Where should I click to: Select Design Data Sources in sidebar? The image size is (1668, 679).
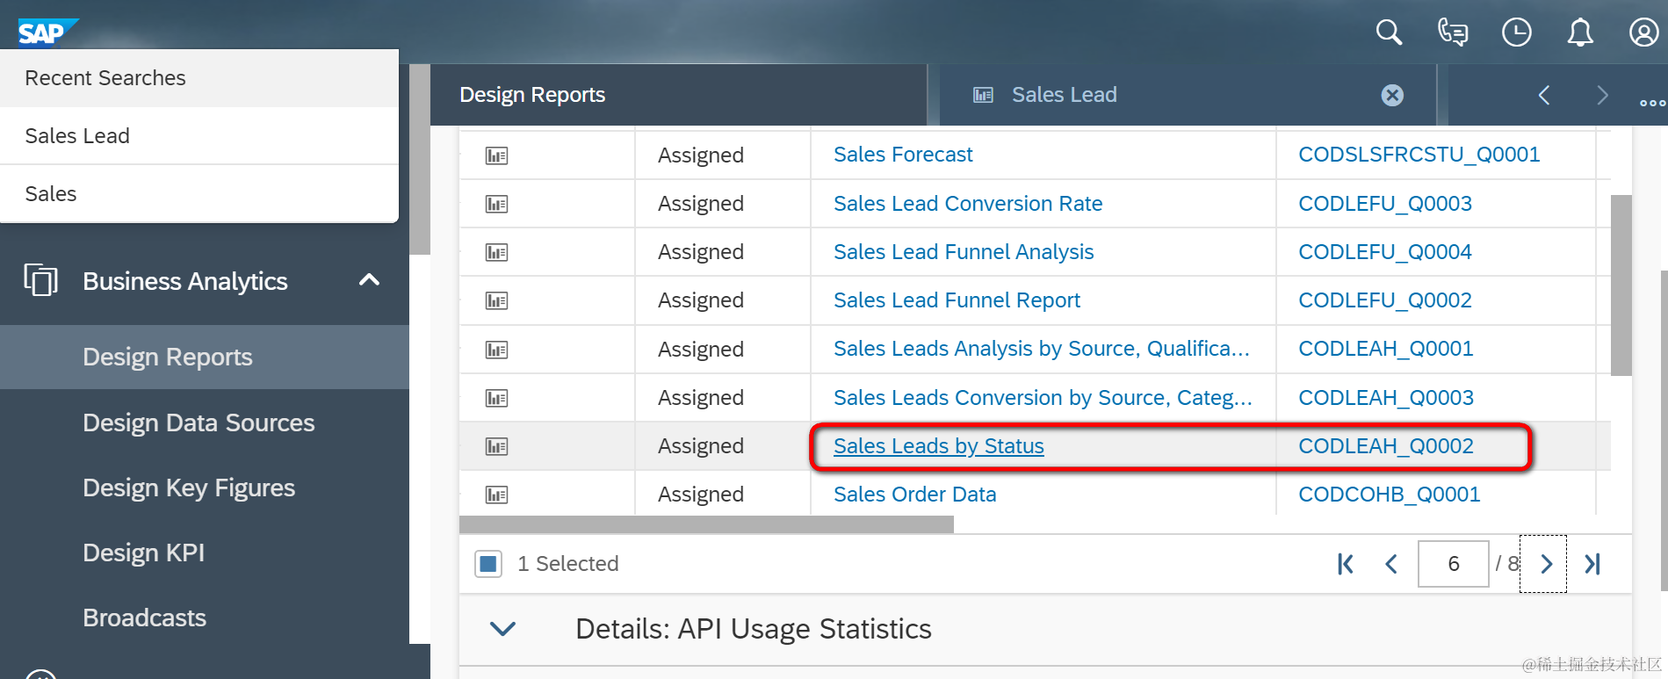pos(199,423)
